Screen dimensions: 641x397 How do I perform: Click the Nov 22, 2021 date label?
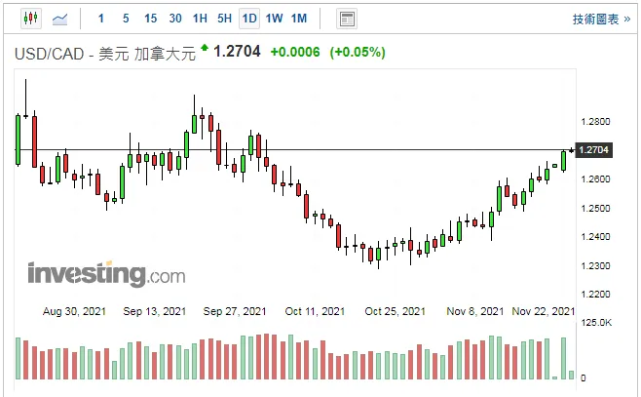tap(544, 311)
